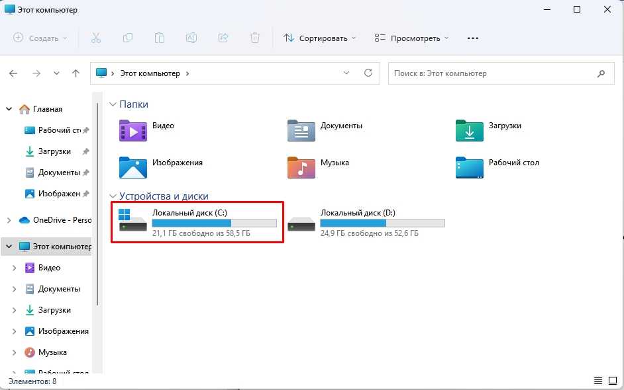The width and height of the screenshot is (624, 390).
Task: Click the Delete trash bin icon
Action: pos(255,38)
